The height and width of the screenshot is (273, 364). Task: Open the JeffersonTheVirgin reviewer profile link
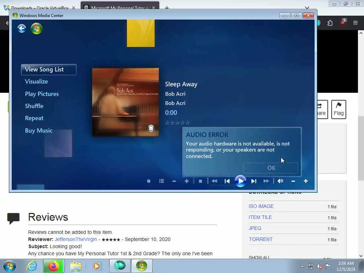coord(76,239)
